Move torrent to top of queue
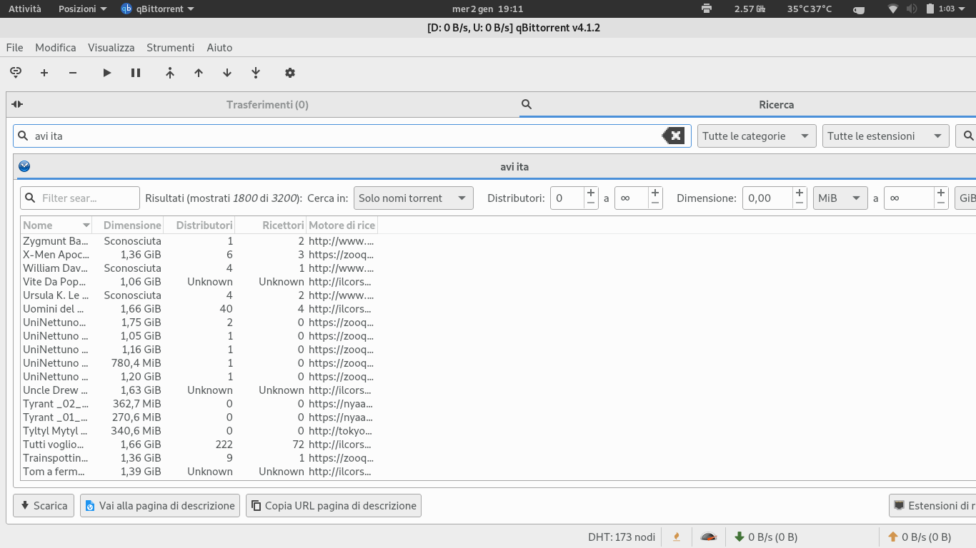The height and width of the screenshot is (548, 976). (x=170, y=72)
